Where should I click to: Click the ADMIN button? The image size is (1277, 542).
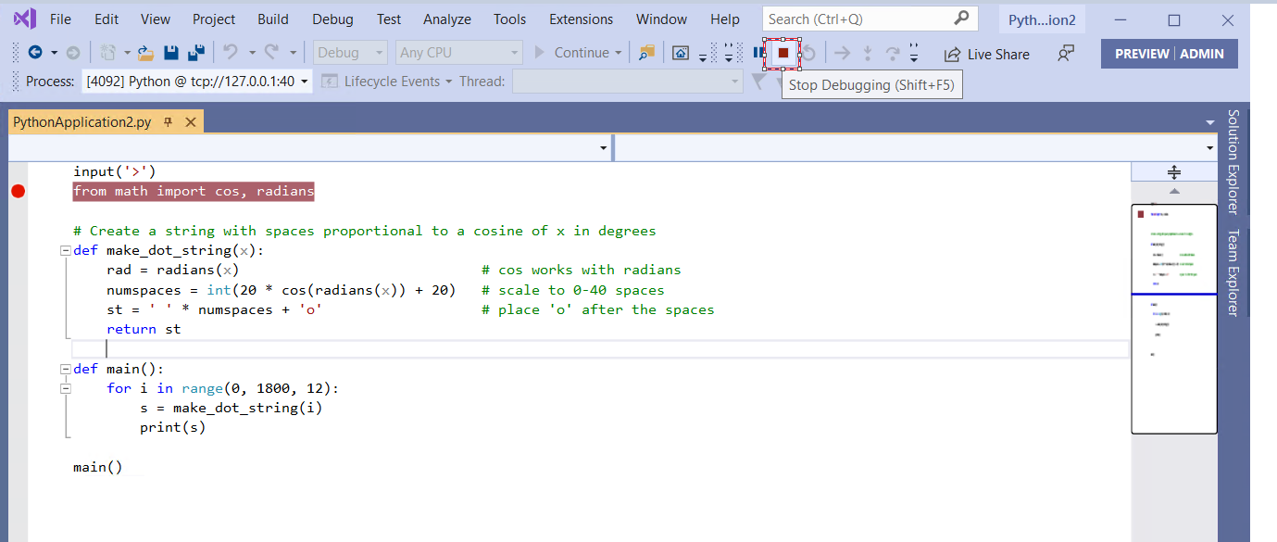tap(1202, 53)
